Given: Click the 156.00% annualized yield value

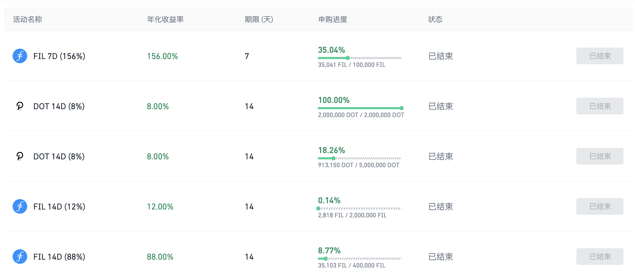Looking at the screenshot, I should click(x=162, y=56).
